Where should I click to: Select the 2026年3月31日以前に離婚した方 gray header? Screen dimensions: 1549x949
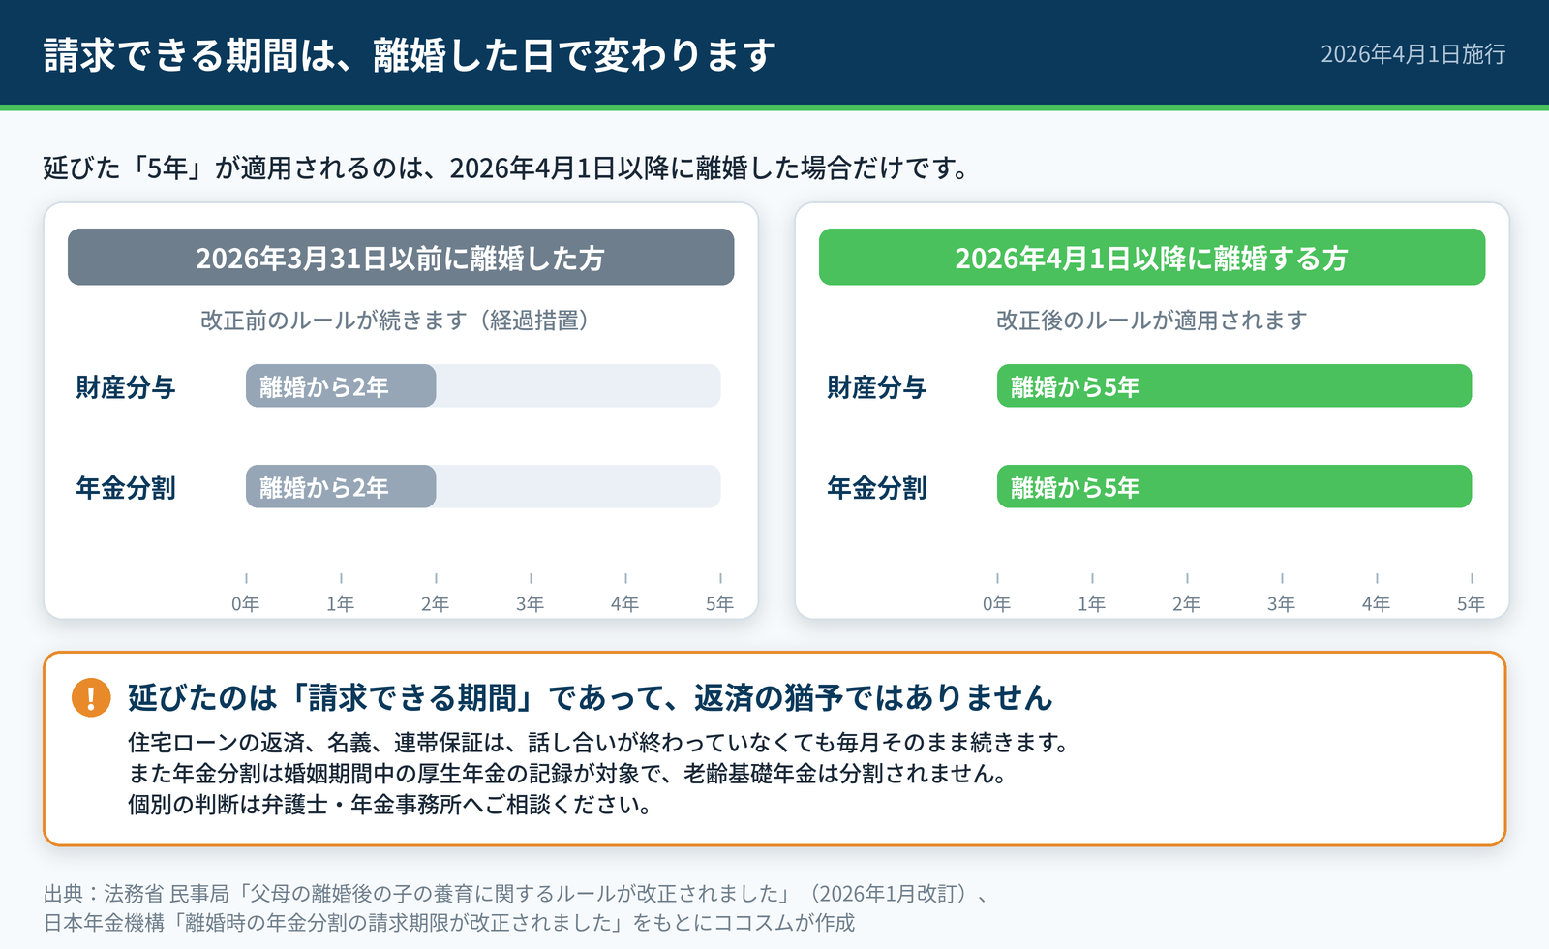pyautogui.click(x=401, y=257)
